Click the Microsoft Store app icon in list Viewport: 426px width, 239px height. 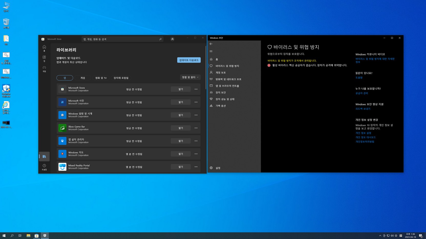click(62, 89)
